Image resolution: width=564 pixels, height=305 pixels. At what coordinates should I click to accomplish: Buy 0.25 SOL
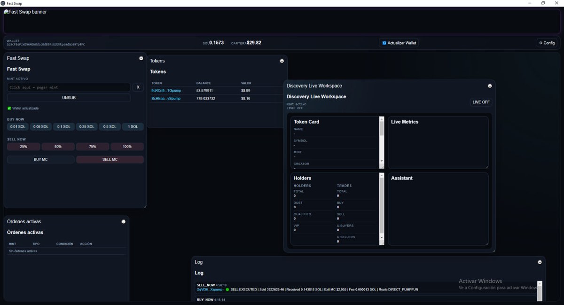pos(87,127)
